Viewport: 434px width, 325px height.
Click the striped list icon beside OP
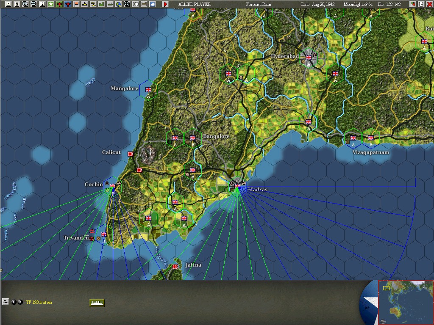[144, 4]
